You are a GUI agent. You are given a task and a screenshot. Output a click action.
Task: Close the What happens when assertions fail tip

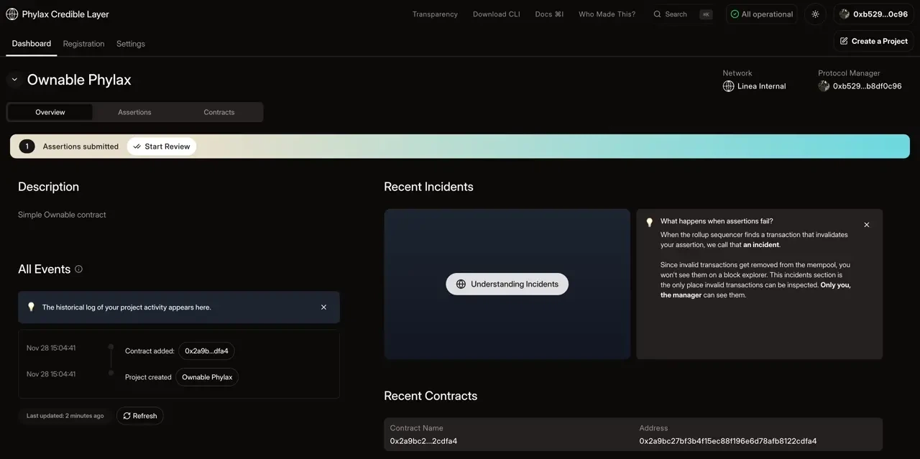(x=867, y=225)
